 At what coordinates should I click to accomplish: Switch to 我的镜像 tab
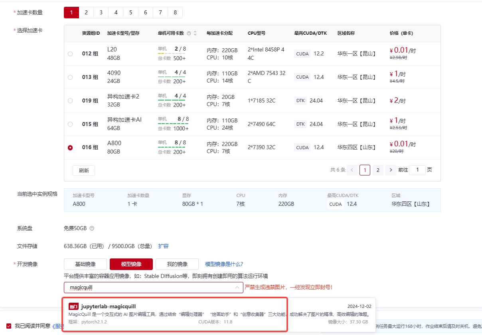pos(177,264)
